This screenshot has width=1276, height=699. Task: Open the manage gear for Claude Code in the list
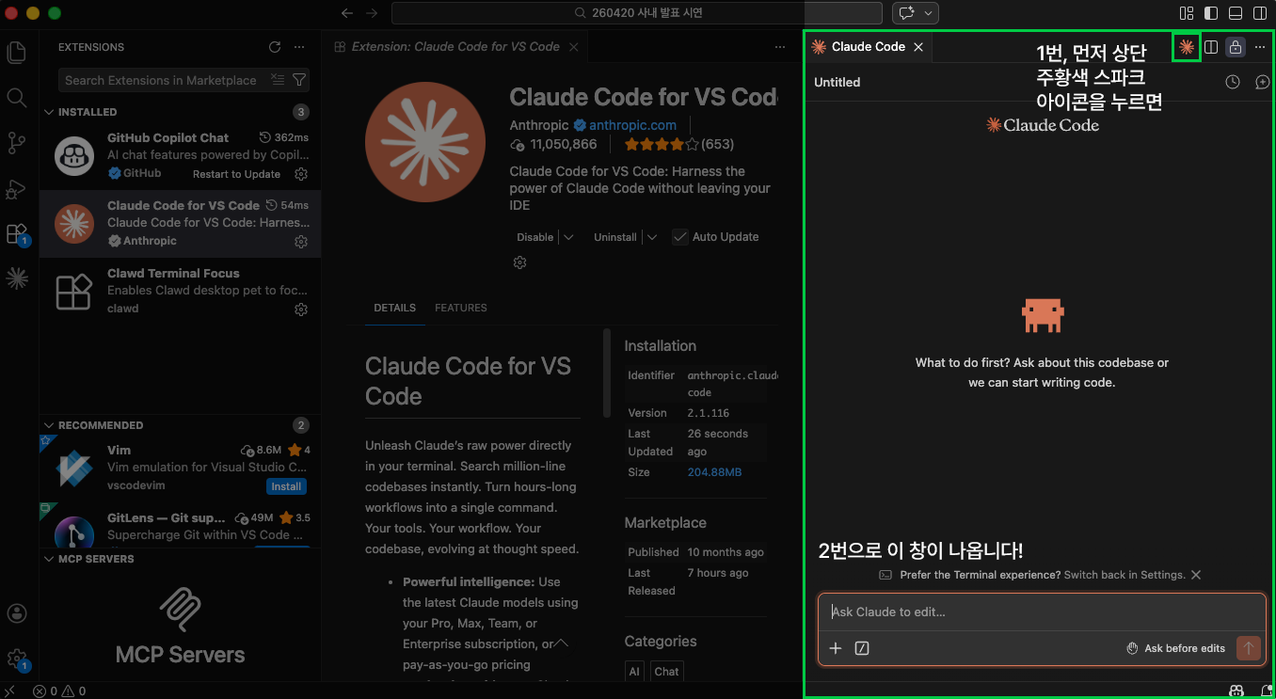point(301,242)
